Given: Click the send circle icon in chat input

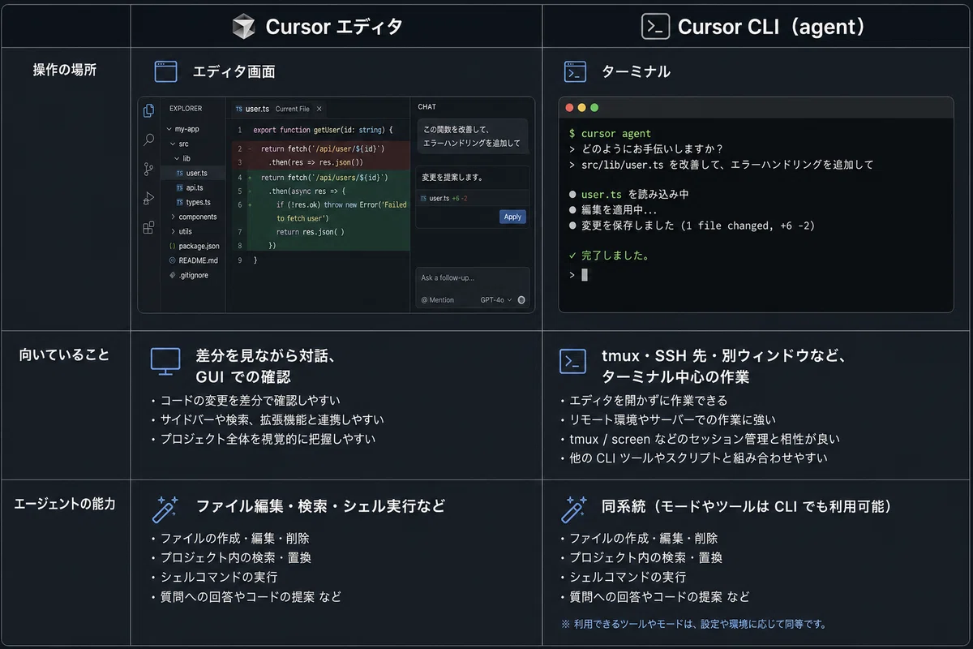Looking at the screenshot, I should tap(521, 300).
